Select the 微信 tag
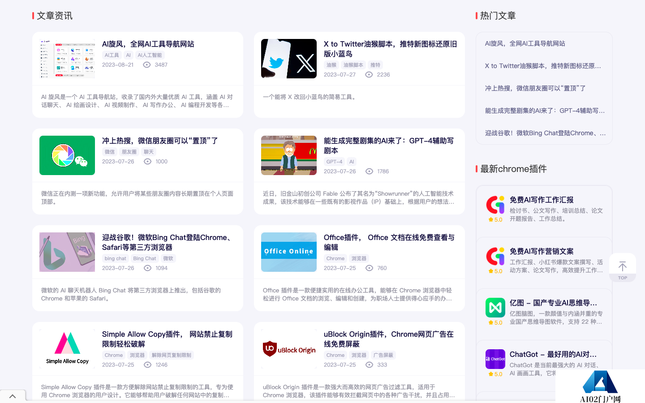Viewport: 645px width, 403px height. click(x=110, y=152)
